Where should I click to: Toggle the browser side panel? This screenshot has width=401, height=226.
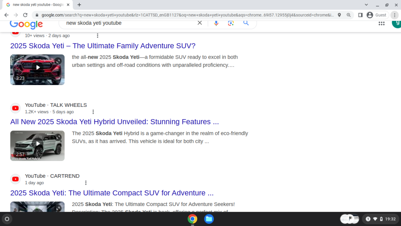click(360, 15)
